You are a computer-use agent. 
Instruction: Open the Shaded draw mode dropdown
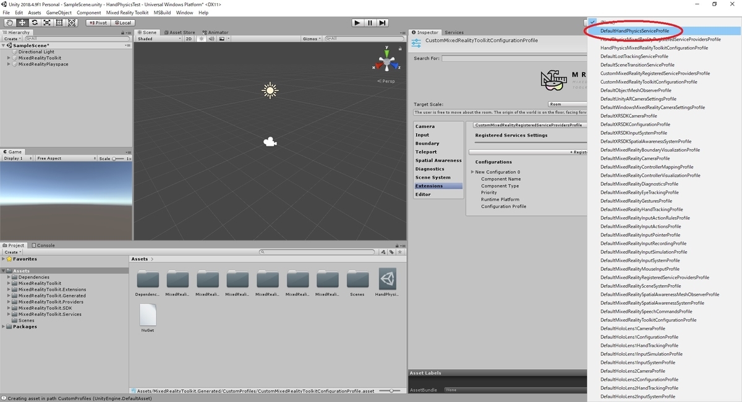pyautogui.click(x=159, y=38)
